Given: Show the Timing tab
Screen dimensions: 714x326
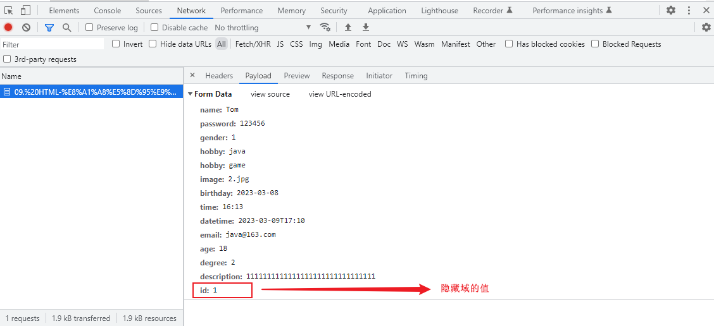Looking at the screenshot, I should click(416, 76).
